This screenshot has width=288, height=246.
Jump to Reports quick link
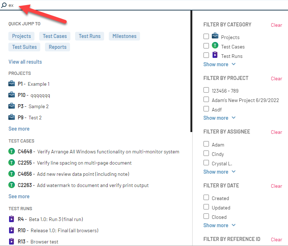pyautogui.click(x=57, y=47)
